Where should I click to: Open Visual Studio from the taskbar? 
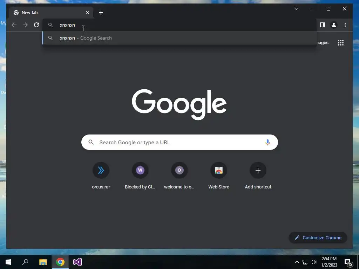[x=77, y=262]
